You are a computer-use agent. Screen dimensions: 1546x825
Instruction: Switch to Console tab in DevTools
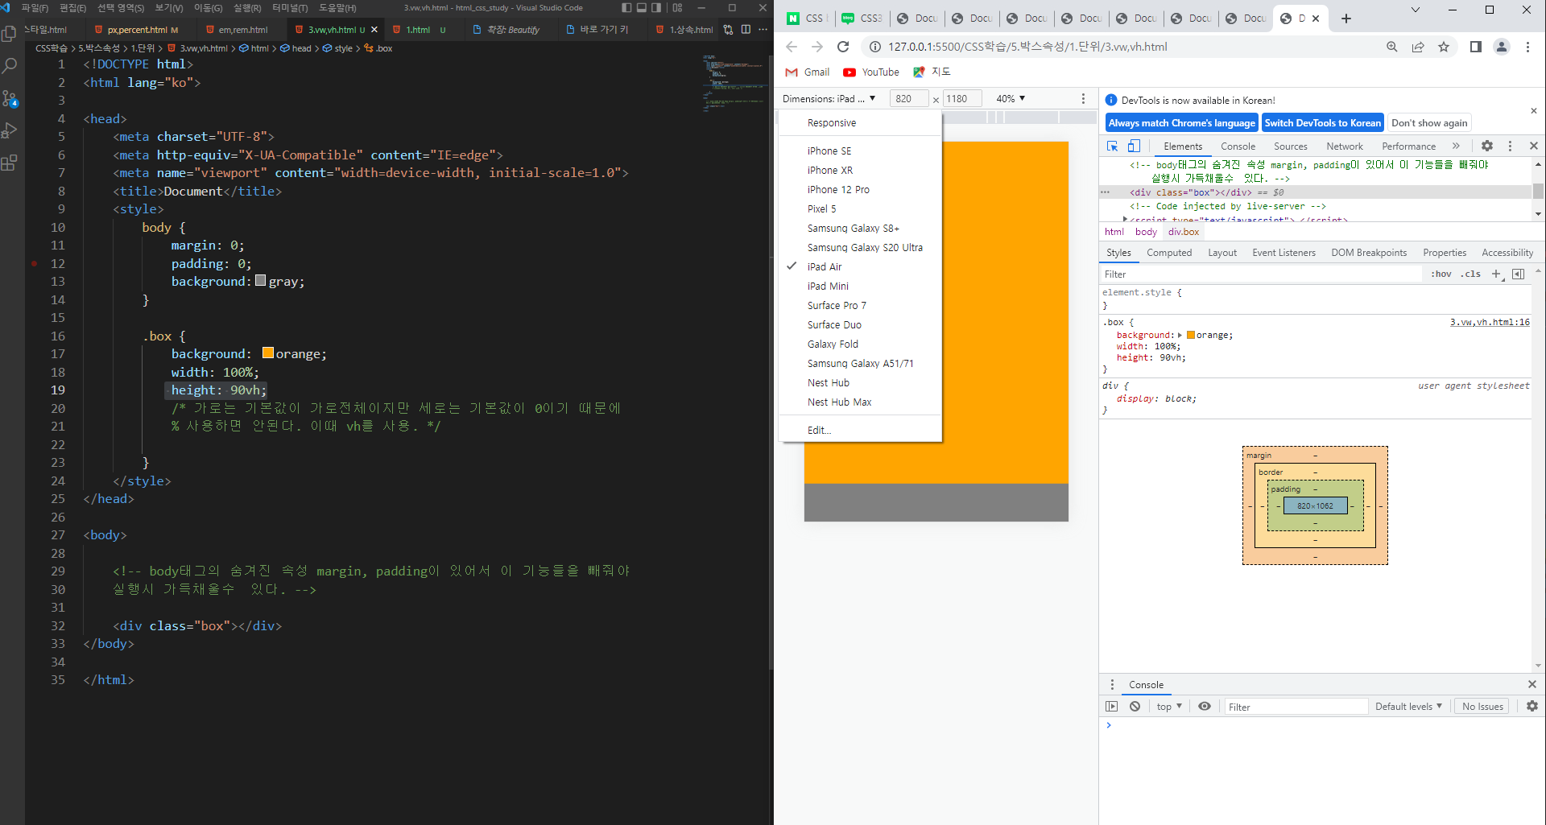(x=1238, y=146)
